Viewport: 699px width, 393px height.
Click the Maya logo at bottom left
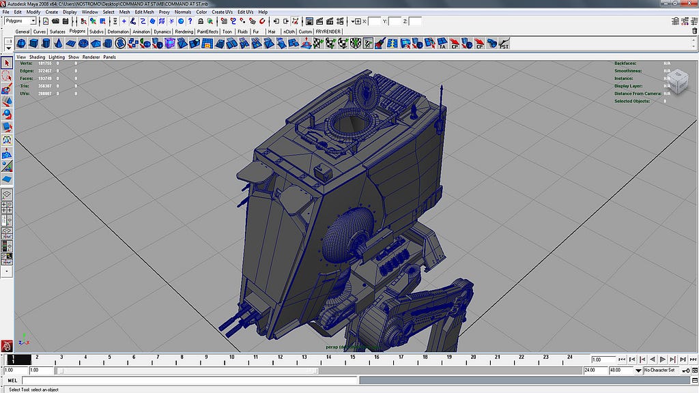coord(7,346)
